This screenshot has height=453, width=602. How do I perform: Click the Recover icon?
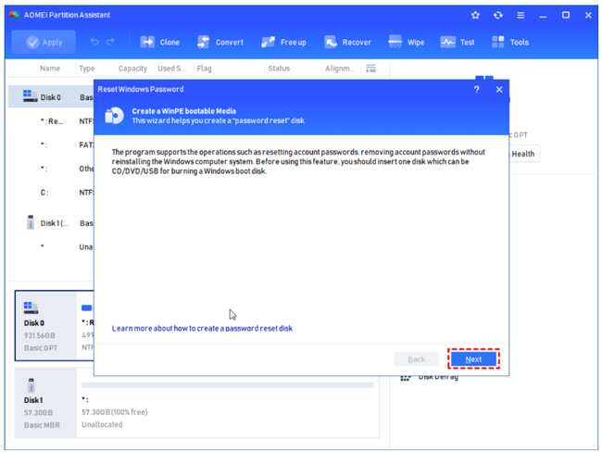[x=331, y=42]
